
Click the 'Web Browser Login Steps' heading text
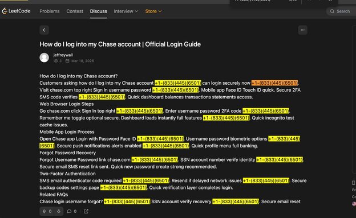[67, 104]
